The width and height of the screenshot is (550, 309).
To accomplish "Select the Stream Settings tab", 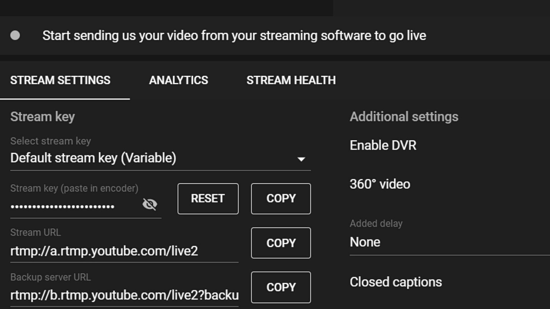I will [60, 80].
